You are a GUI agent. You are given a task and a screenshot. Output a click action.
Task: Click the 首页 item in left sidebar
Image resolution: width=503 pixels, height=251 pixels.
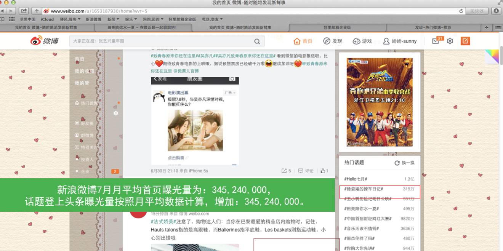80,59
